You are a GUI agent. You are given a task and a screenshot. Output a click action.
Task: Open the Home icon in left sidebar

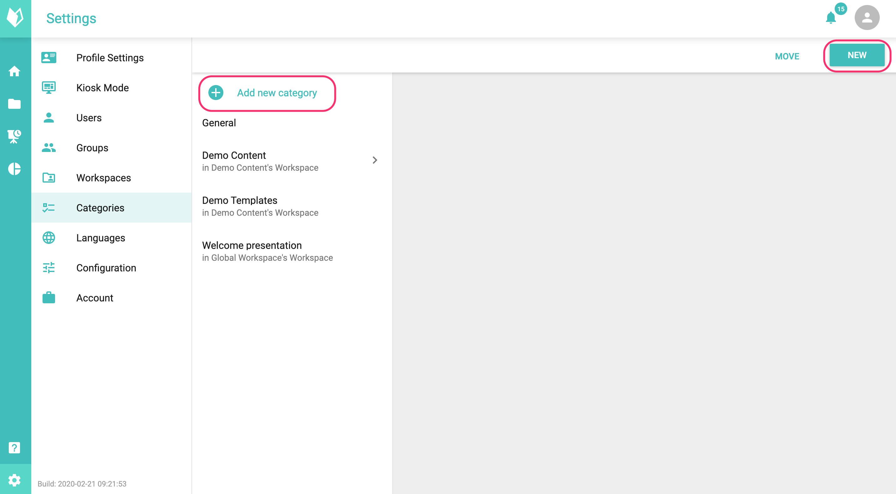tap(14, 71)
